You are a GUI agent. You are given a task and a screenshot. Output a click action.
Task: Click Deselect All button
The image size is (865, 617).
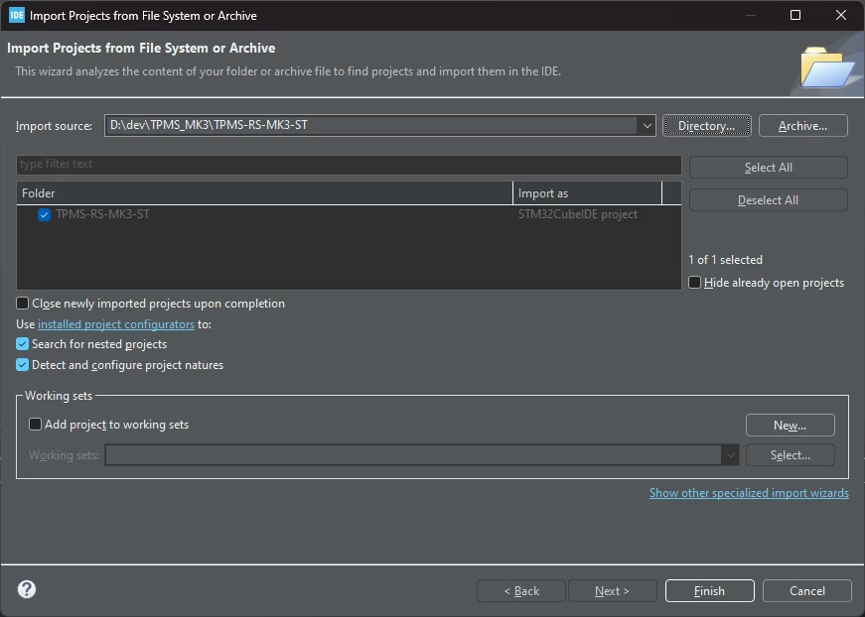pyautogui.click(x=768, y=200)
